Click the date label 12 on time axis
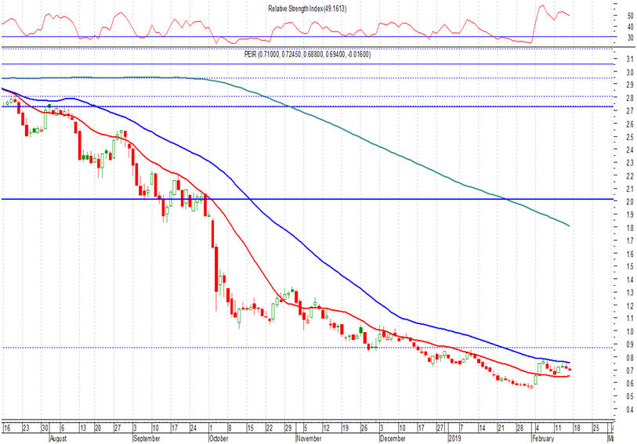The width and height of the screenshot is (637, 444). [326, 428]
